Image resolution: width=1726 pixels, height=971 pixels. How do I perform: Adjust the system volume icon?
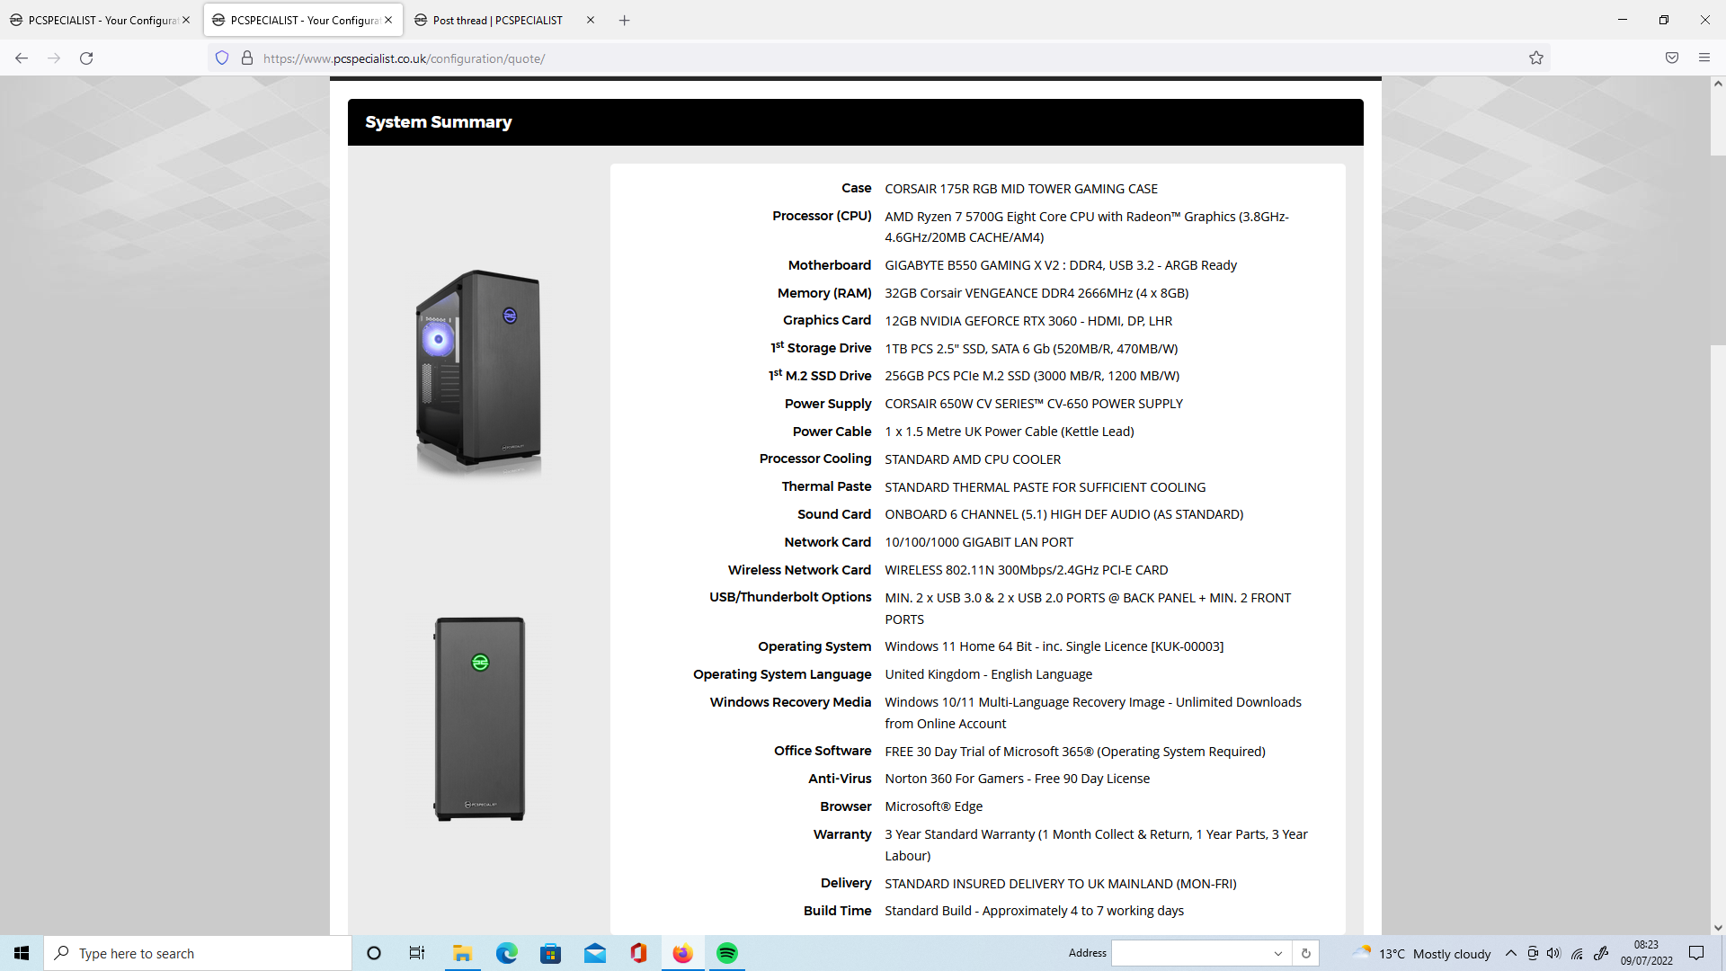click(x=1554, y=953)
